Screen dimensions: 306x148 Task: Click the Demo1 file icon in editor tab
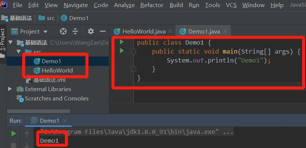pyautogui.click(x=183, y=31)
